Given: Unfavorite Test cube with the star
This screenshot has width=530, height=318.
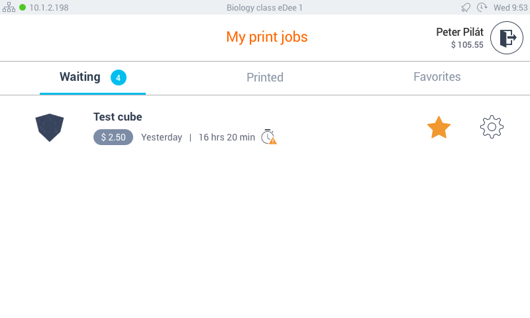Looking at the screenshot, I should [439, 127].
